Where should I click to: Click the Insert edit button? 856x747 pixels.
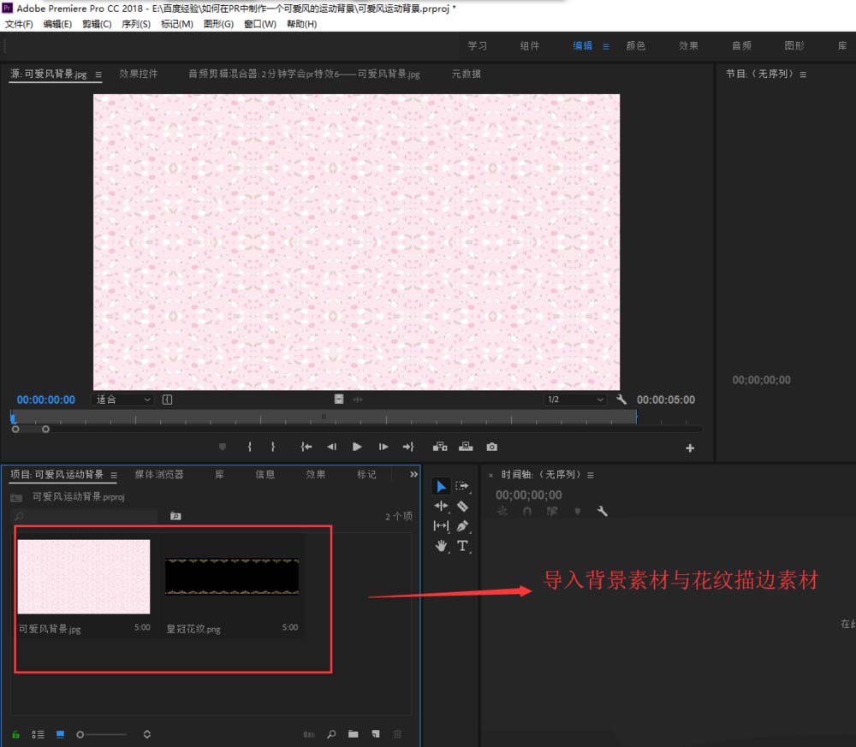[x=440, y=447]
